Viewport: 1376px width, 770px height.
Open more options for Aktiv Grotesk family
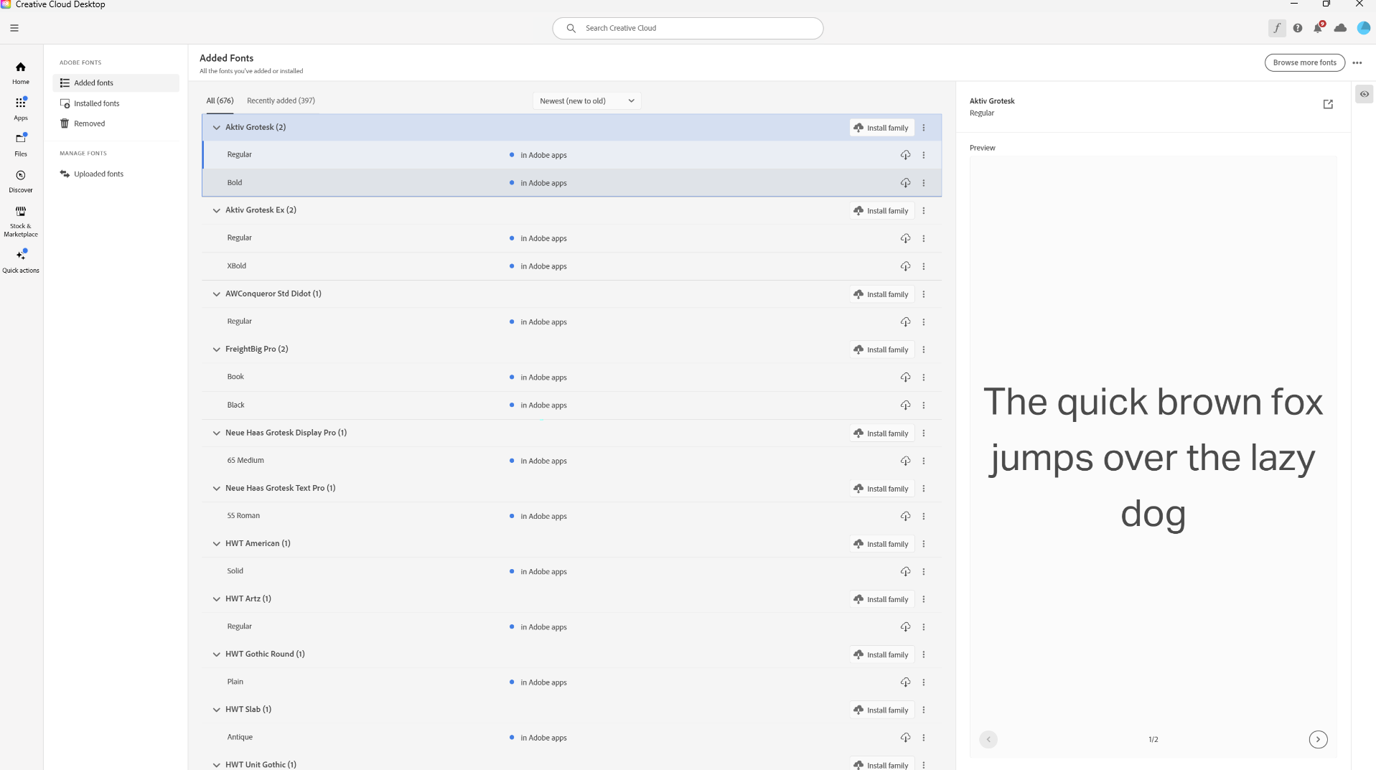[x=924, y=128]
